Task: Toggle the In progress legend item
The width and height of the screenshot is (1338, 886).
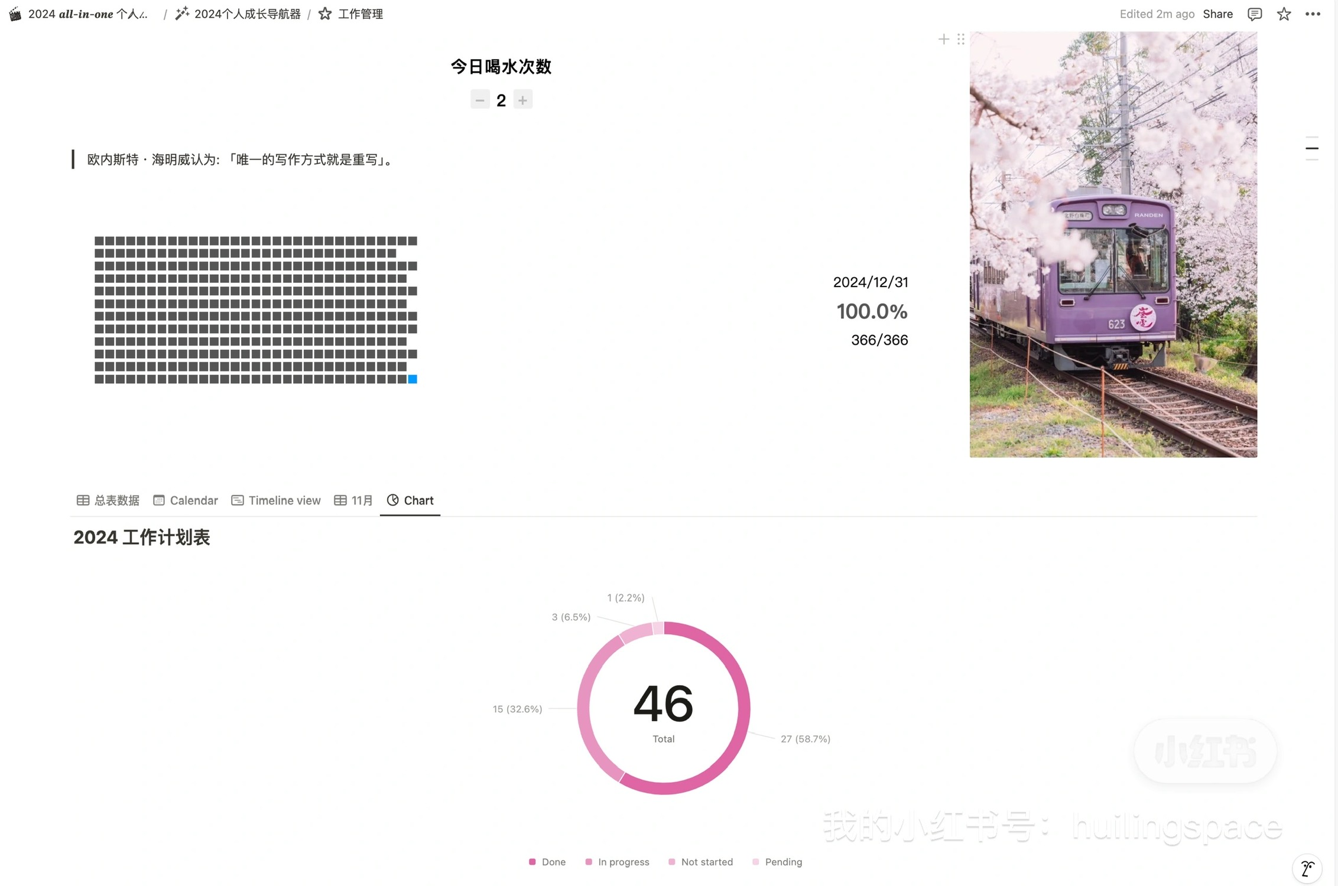Action: pyautogui.click(x=617, y=862)
